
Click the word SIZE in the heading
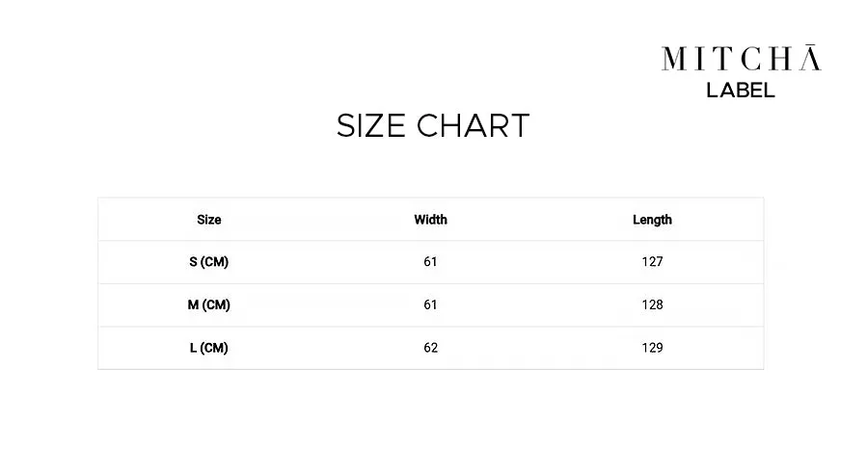click(x=371, y=125)
